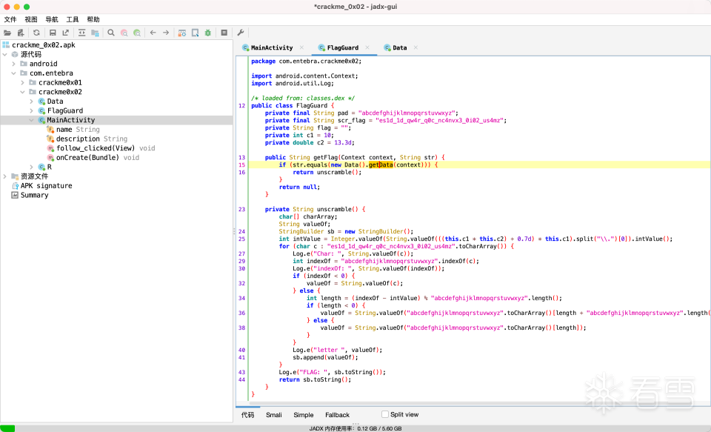Expand the crackme0x01 package
This screenshot has width=711, height=432.
tap(23, 82)
